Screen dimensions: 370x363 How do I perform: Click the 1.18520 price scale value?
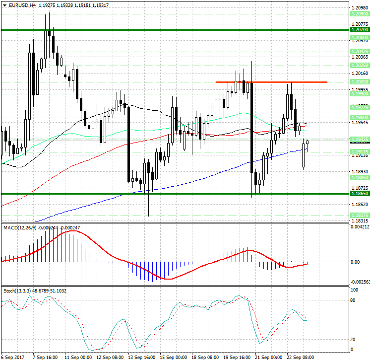point(360,204)
